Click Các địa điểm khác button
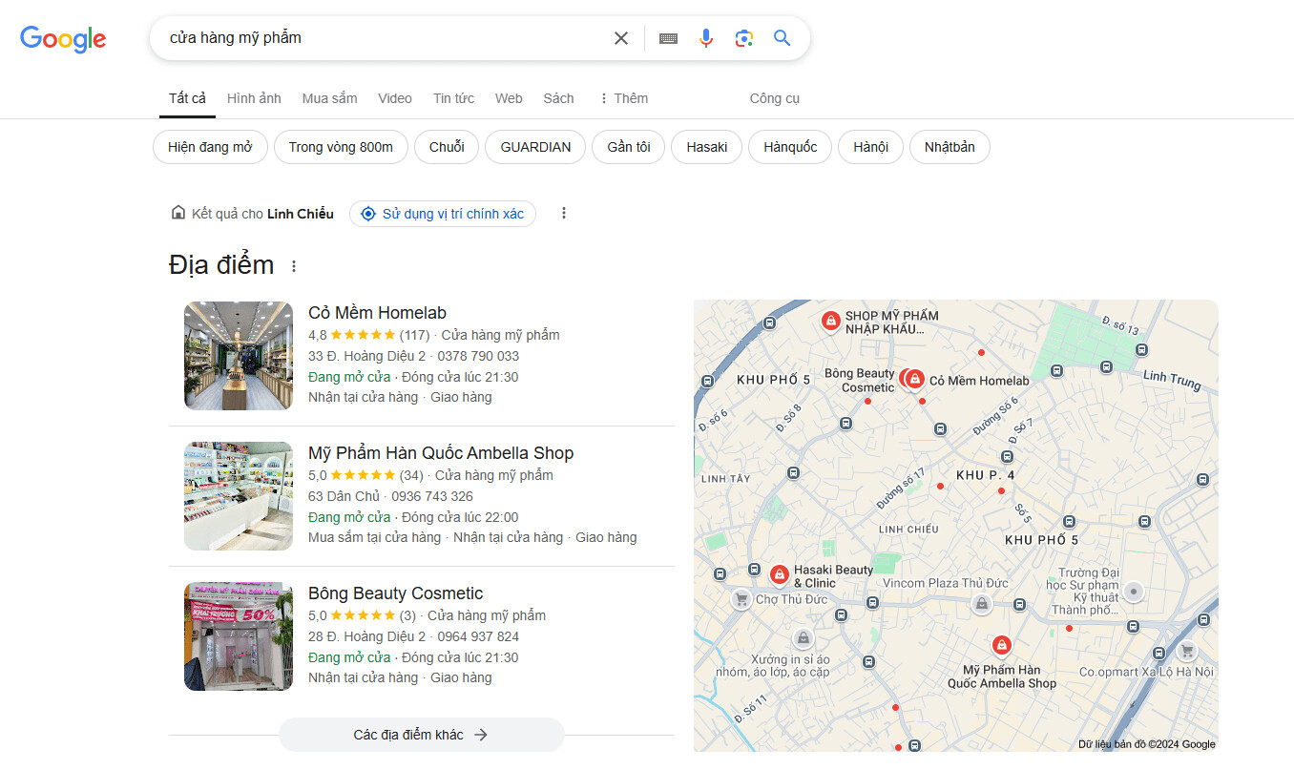1294x770 pixels. click(422, 735)
